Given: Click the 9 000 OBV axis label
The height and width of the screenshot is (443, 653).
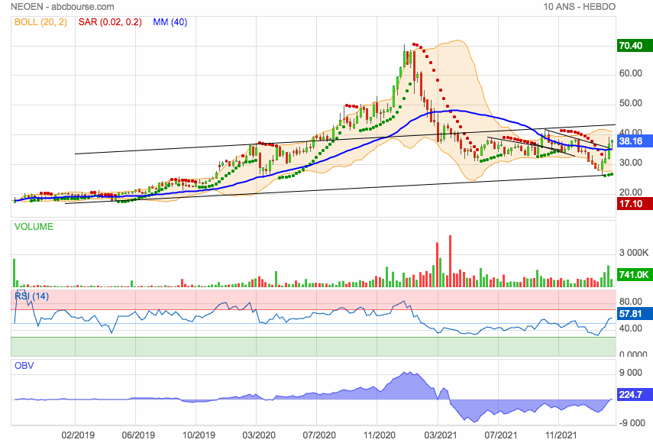Looking at the screenshot, I should 631,373.
